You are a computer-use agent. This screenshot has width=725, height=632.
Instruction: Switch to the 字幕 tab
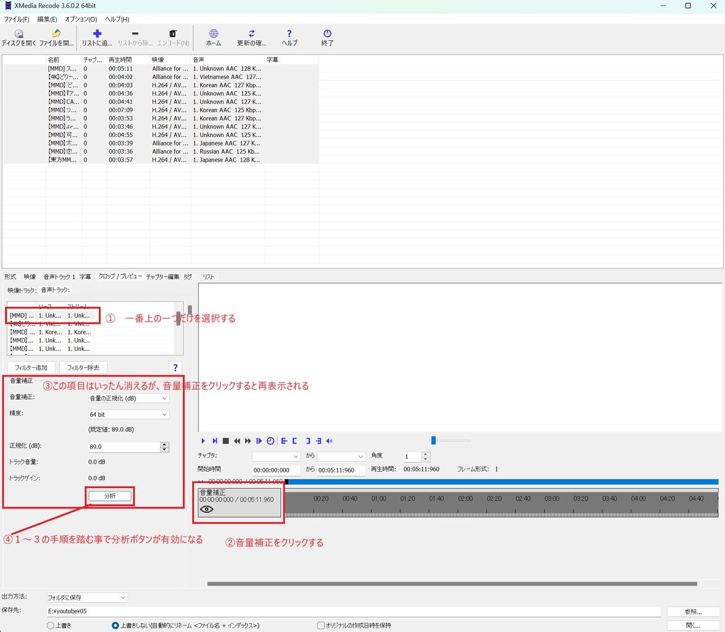85,276
